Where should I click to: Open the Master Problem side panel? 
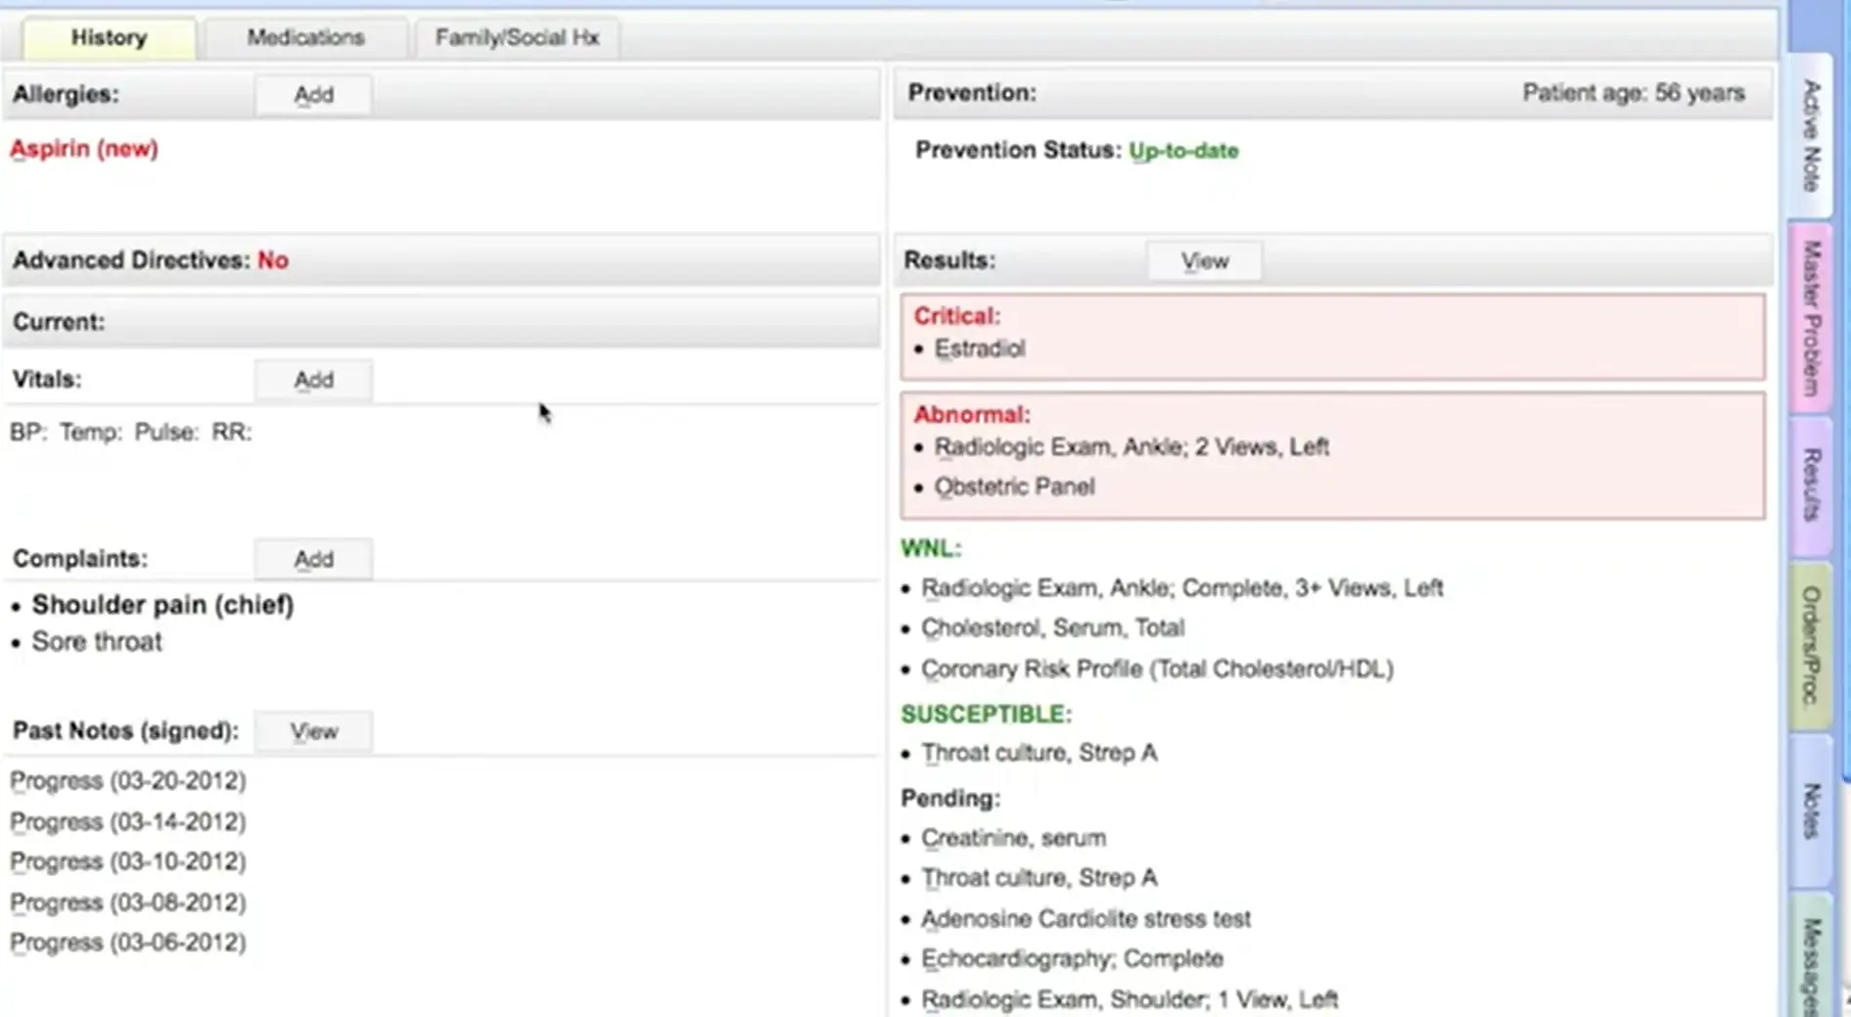pos(1809,313)
